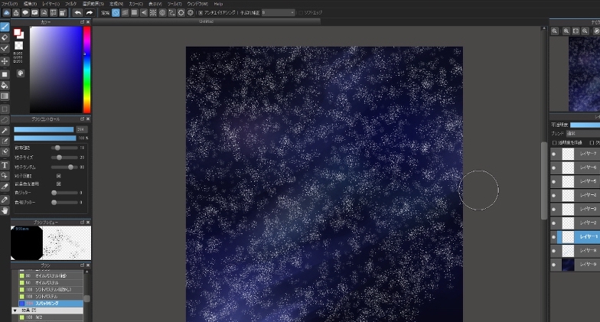Choose the Move tool
This screenshot has width=600, height=322.
tap(5, 61)
